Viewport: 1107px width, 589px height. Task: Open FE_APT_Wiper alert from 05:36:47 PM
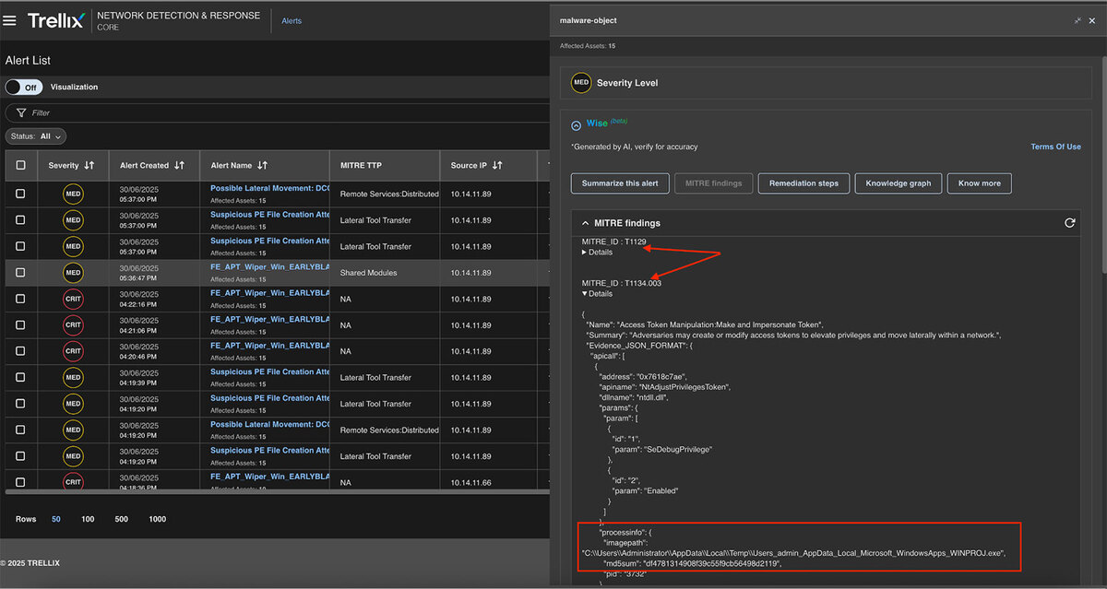pyautogui.click(x=269, y=267)
